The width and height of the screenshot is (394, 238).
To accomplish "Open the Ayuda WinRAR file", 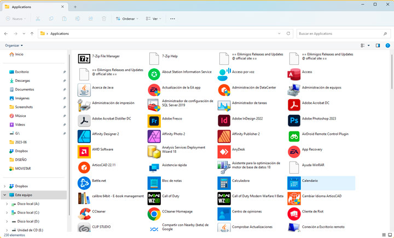I will 294,168.
